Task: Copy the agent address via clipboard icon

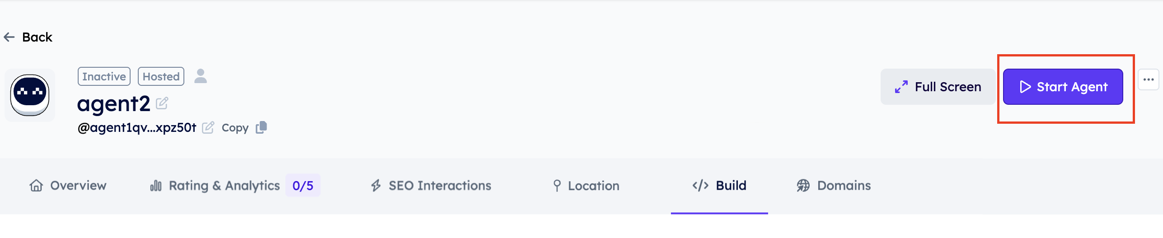Action: tap(262, 128)
